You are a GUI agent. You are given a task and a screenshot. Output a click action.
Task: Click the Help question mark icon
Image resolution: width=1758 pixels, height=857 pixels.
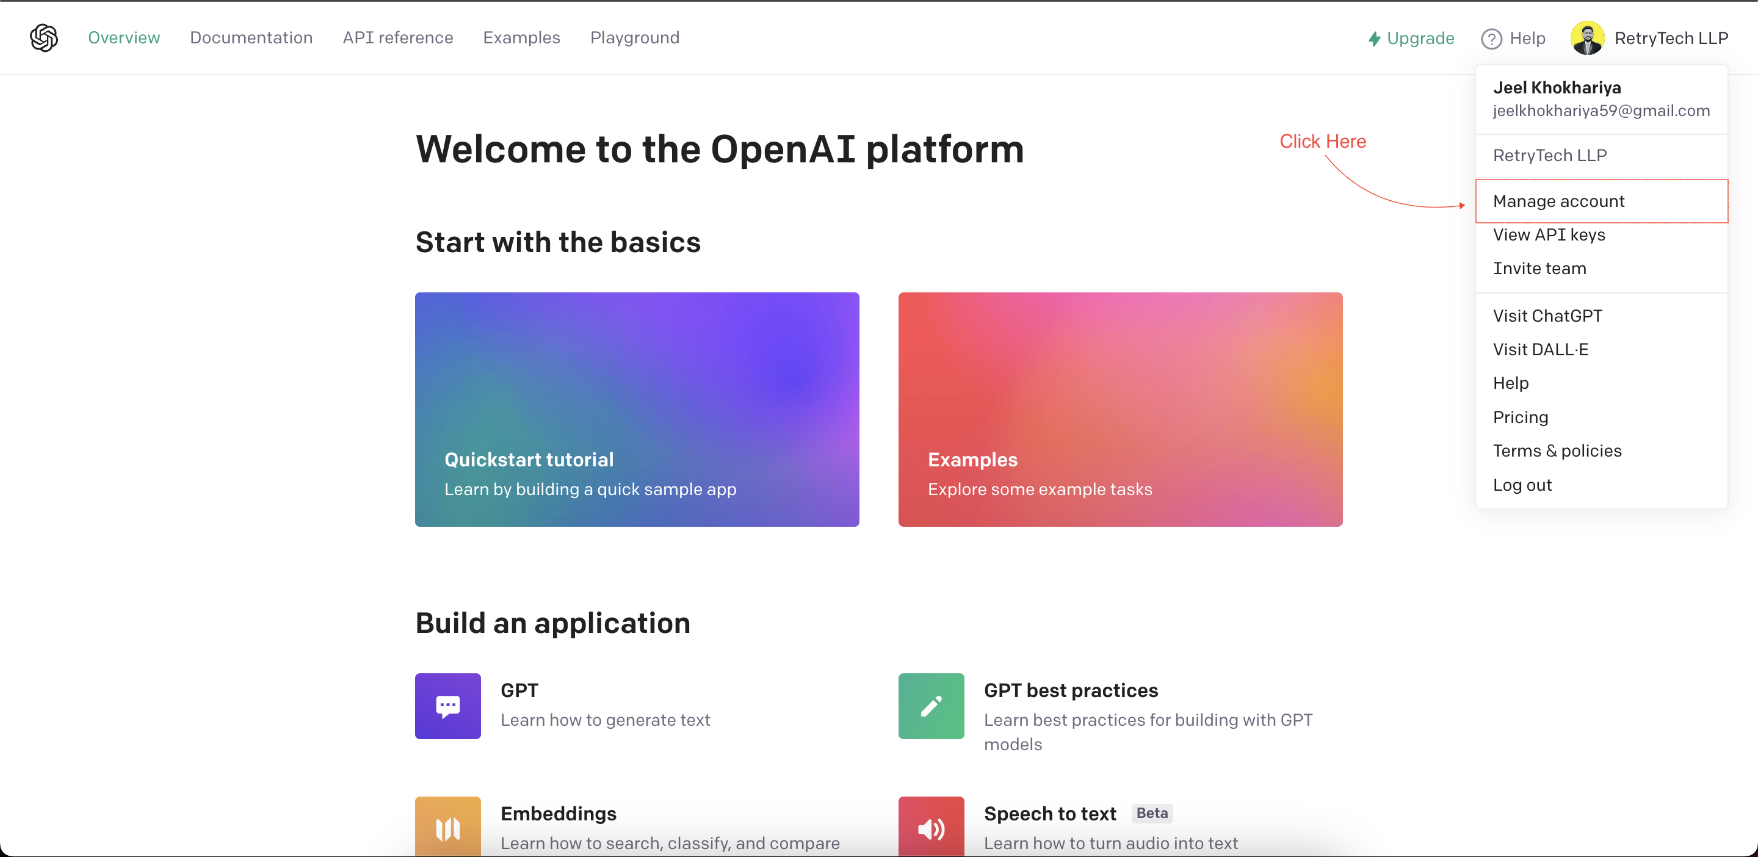click(1491, 39)
